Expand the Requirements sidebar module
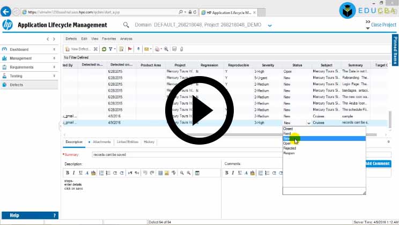Viewport: 399px width, 225px height. [54, 67]
